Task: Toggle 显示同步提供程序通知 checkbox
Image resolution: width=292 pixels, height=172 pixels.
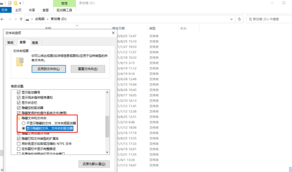Action: point(18,98)
